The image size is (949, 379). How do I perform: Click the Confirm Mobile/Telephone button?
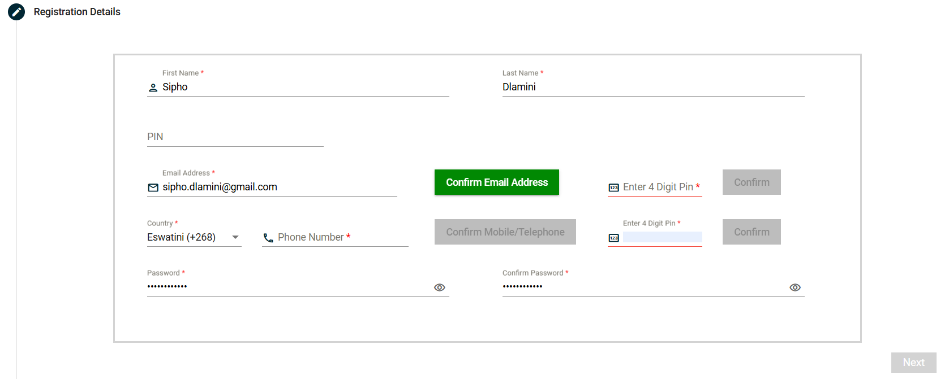505,232
